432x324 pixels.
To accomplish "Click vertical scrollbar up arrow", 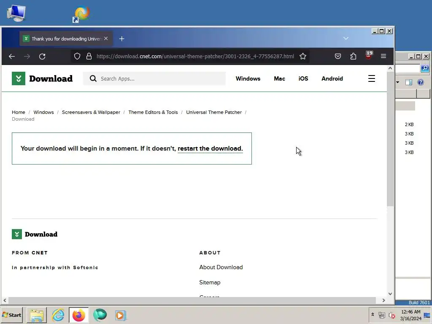I will [x=390, y=68].
